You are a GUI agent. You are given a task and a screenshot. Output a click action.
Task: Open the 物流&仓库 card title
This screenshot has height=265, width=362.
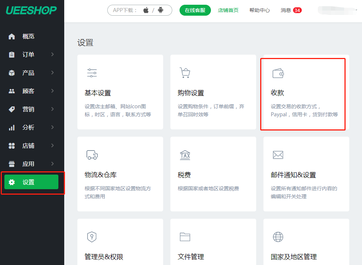(100, 175)
